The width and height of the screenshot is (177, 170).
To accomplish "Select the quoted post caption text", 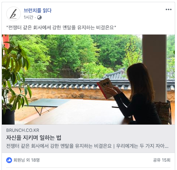I will click(61, 28).
